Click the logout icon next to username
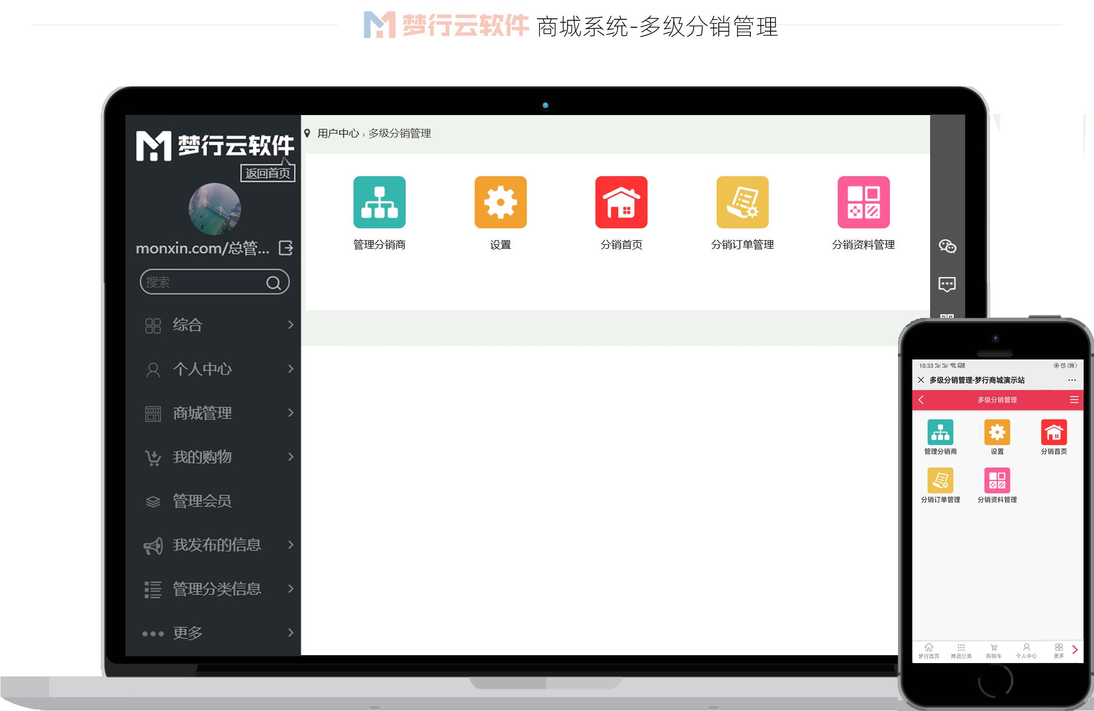Image resolution: width=1094 pixels, height=711 pixels. (x=286, y=247)
